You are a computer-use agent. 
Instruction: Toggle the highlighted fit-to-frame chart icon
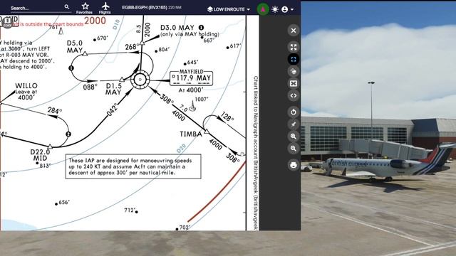tap(294, 59)
